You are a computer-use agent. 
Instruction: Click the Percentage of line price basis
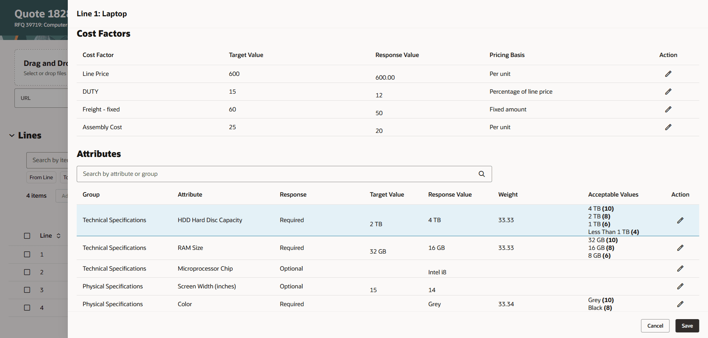point(521,91)
